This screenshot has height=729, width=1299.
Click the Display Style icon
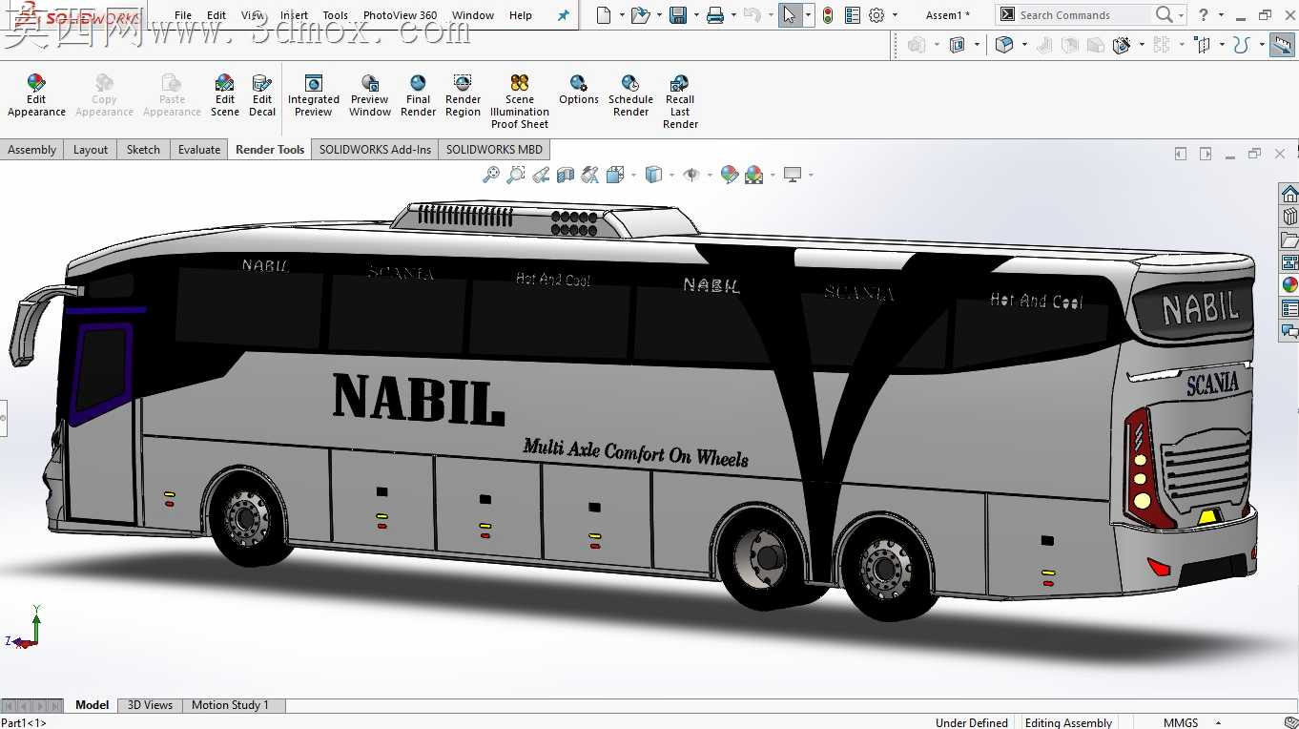[653, 175]
